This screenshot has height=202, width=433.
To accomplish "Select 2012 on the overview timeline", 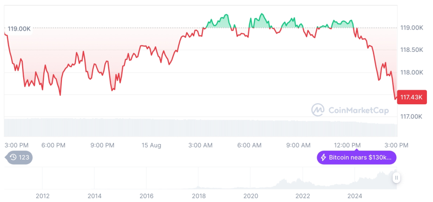I will coord(42,195).
